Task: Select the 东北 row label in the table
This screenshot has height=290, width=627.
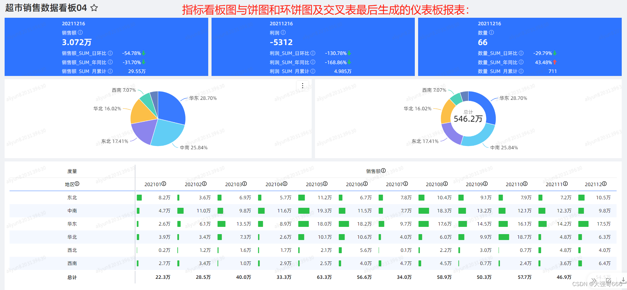Action: pyautogui.click(x=72, y=197)
